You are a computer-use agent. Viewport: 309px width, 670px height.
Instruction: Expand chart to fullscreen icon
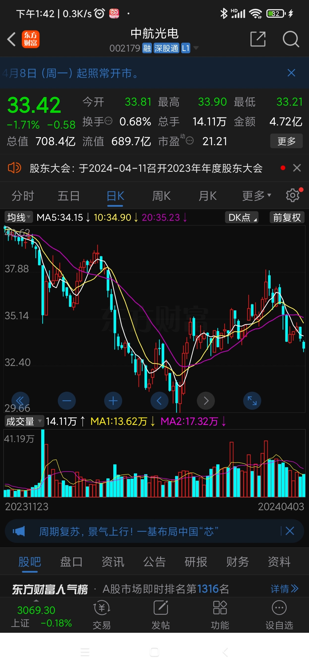(252, 401)
